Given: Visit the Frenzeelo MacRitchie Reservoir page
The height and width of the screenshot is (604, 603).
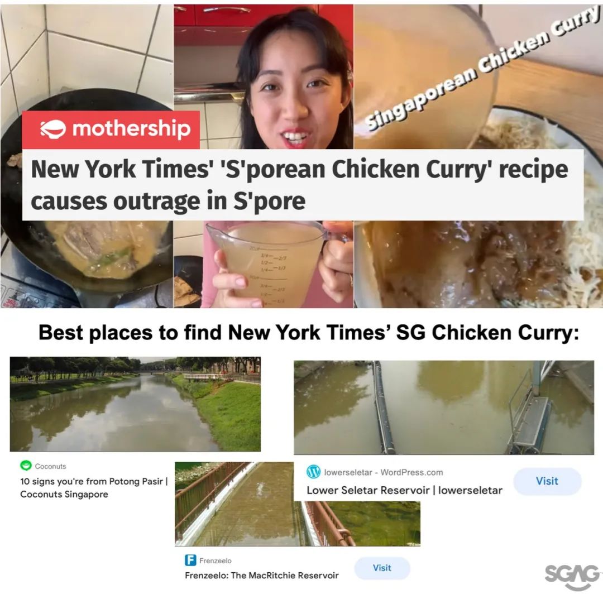Looking at the screenshot, I should tap(382, 568).
